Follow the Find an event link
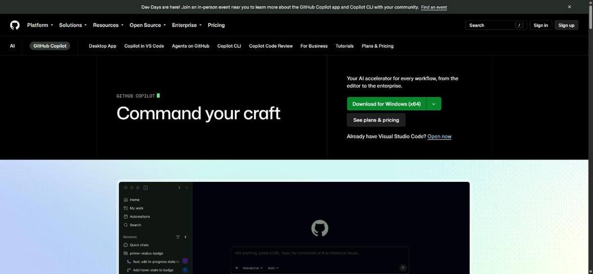593x274 pixels. pos(434,7)
